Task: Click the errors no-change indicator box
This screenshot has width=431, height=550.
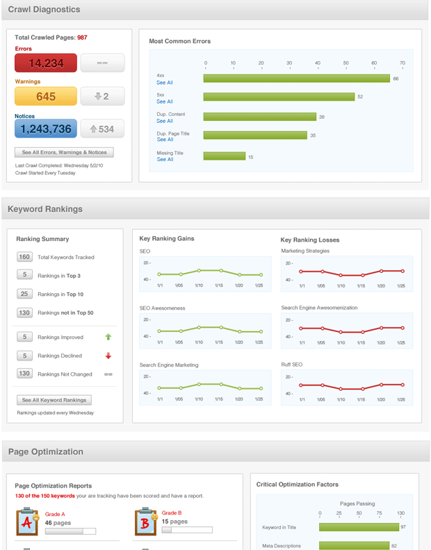Action: (x=102, y=63)
